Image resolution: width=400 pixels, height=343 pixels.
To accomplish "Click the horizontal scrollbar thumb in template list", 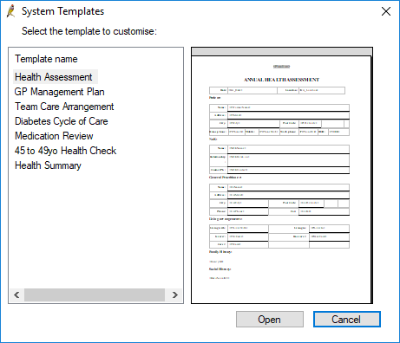I will [95, 294].
